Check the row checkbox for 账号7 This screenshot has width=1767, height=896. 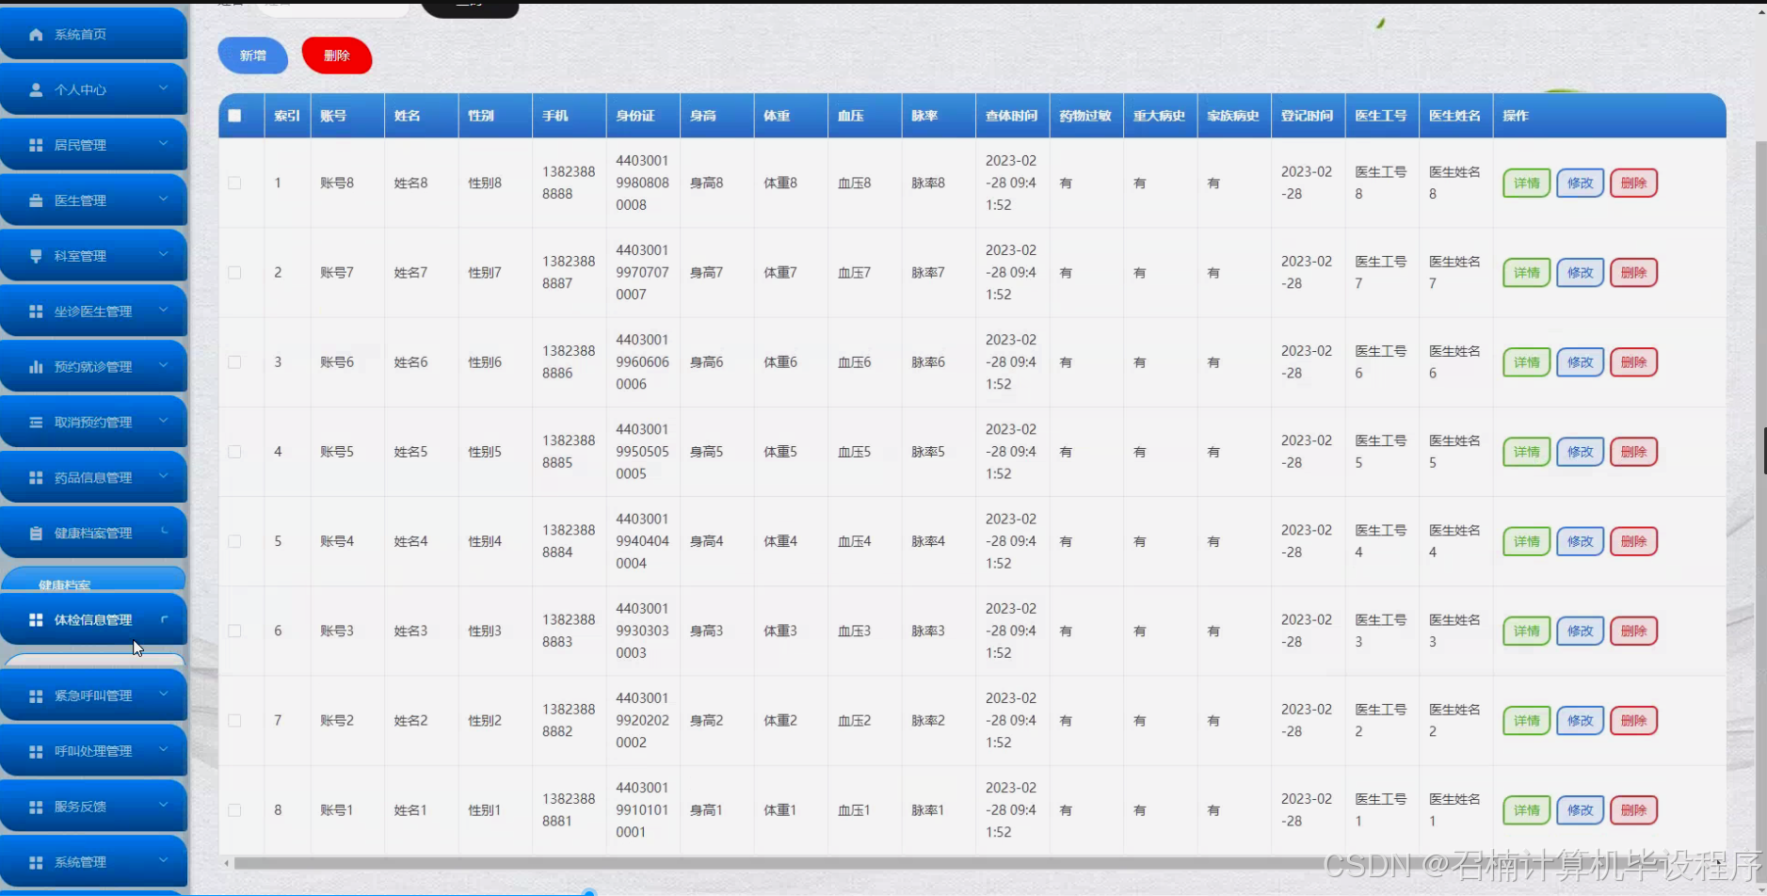point(234,273)
